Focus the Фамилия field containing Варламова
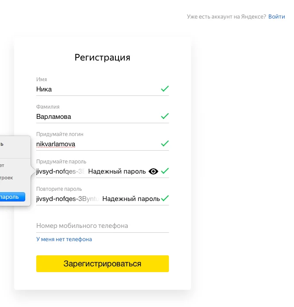This screenshot has width=294, height=307. pos(97,117)
